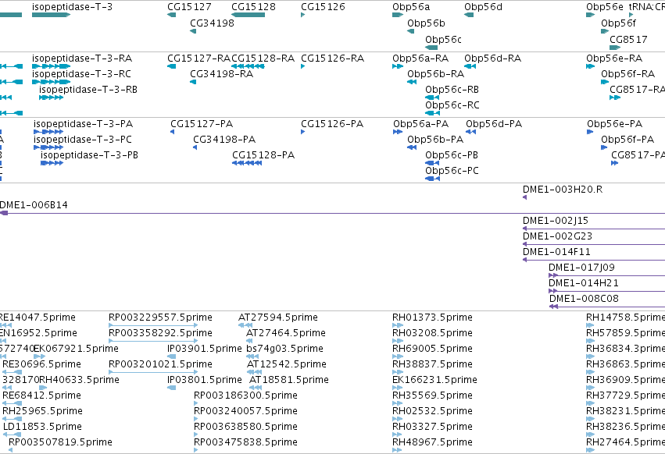Click the CG8517 gene label
The width and height of the screenshot is (665, 454).
click(628, 39)
